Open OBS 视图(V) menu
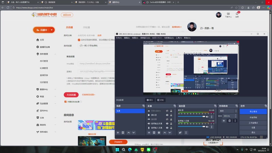 click(x=135, y=38)
